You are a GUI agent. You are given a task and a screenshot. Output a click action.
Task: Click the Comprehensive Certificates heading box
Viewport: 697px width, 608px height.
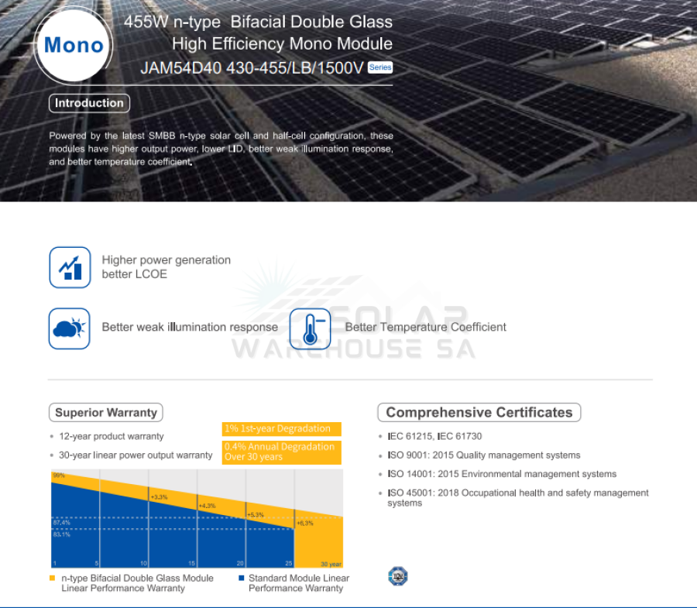(x=479, y=413)
